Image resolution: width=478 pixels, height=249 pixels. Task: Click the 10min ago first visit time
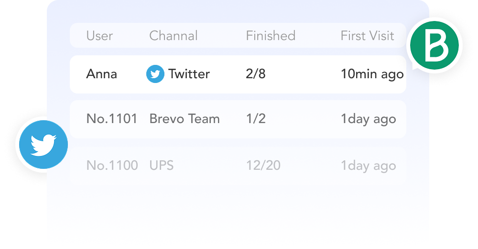tap(372, 74)
